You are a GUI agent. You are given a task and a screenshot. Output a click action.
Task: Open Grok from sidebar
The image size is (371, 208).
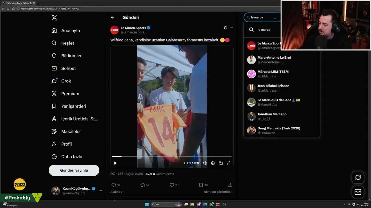[61, 81]
